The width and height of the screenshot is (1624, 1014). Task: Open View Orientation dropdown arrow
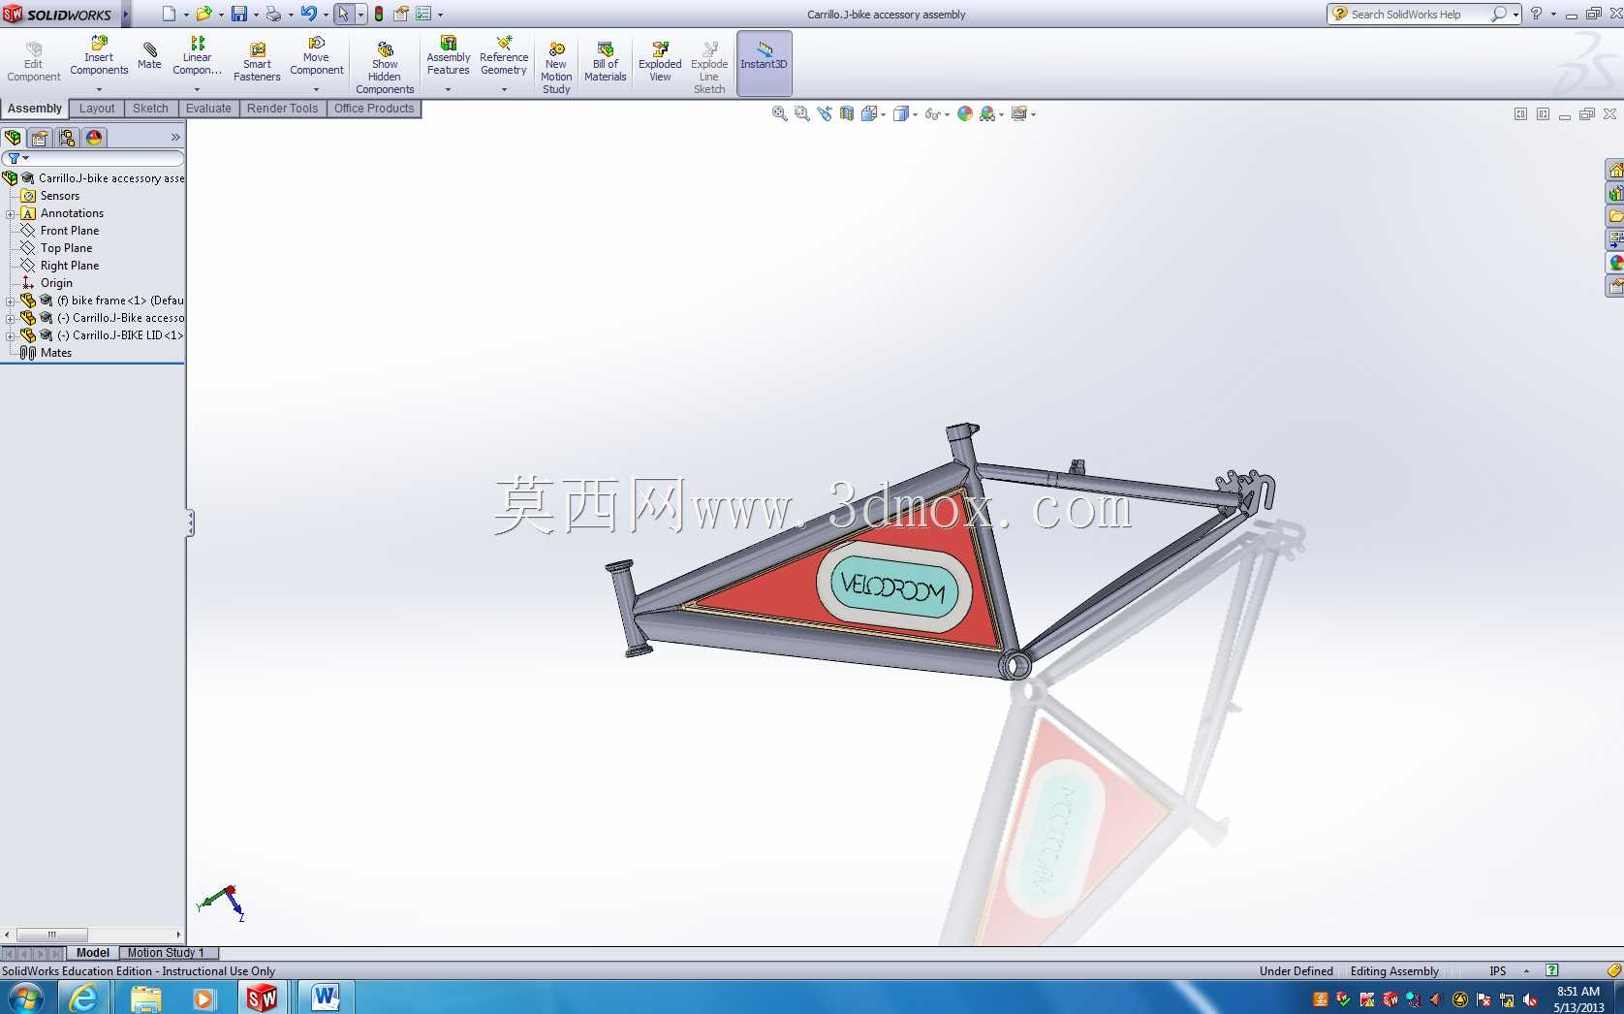click(x=884, y=114)
